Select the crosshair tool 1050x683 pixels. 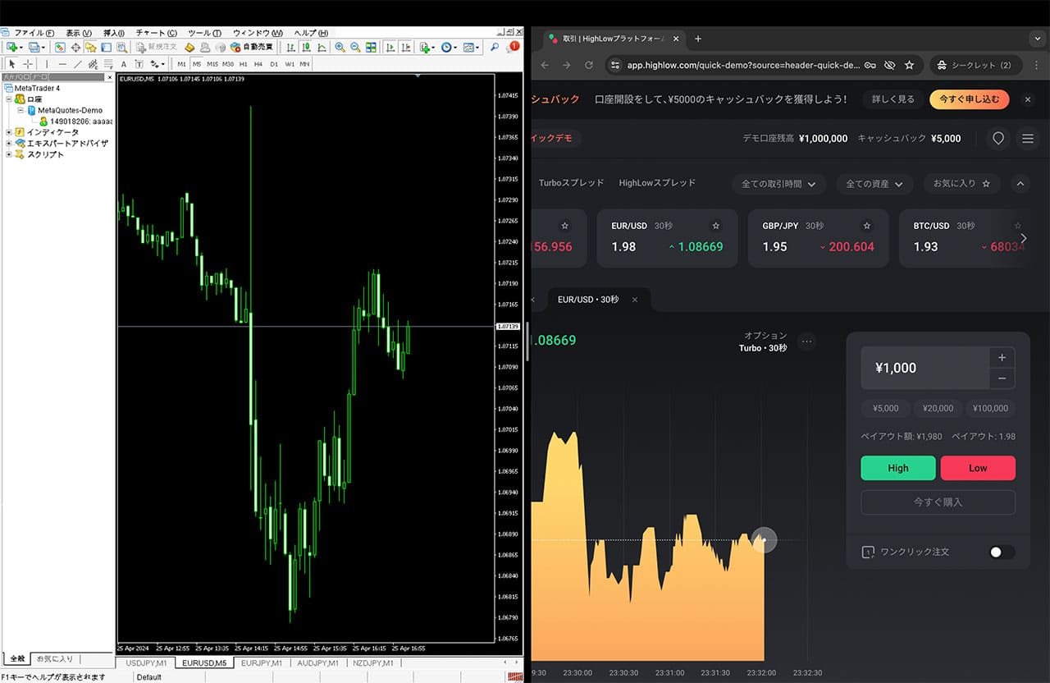click(x=27, y=63)
